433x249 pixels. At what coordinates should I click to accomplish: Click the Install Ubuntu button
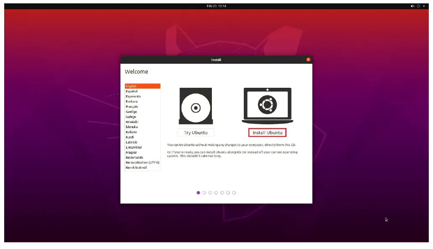pyautogui.click(x=267, y=132)
